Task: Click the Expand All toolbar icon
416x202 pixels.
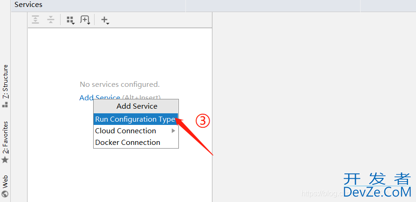Action: point(35,20)
